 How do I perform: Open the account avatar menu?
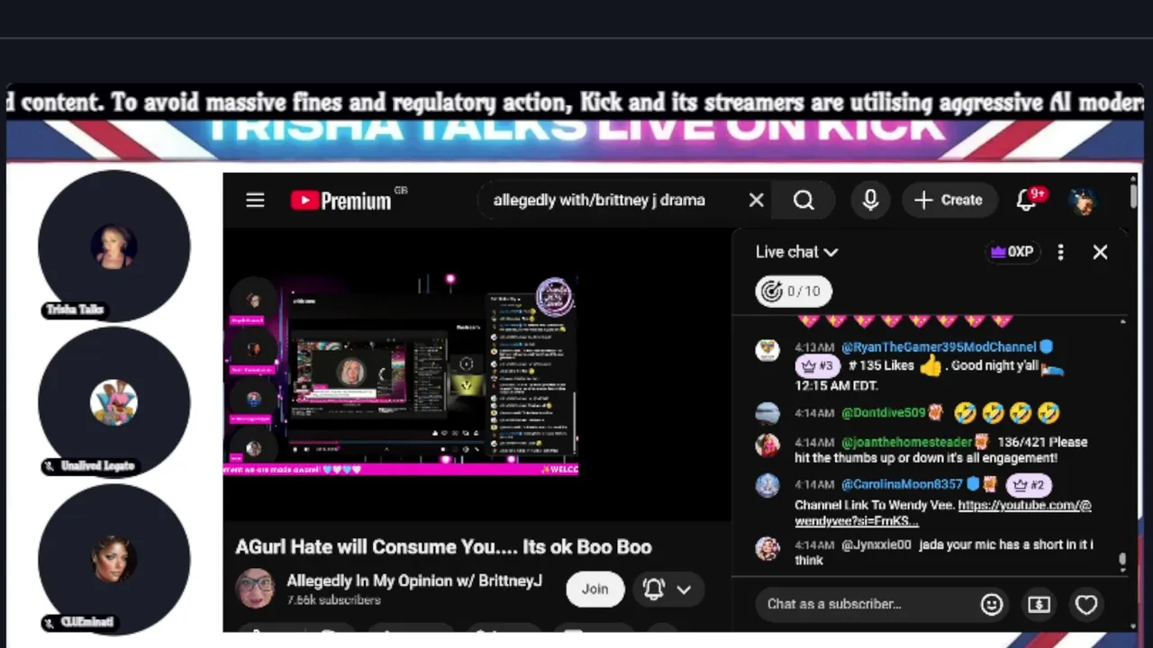(1083, 200)
